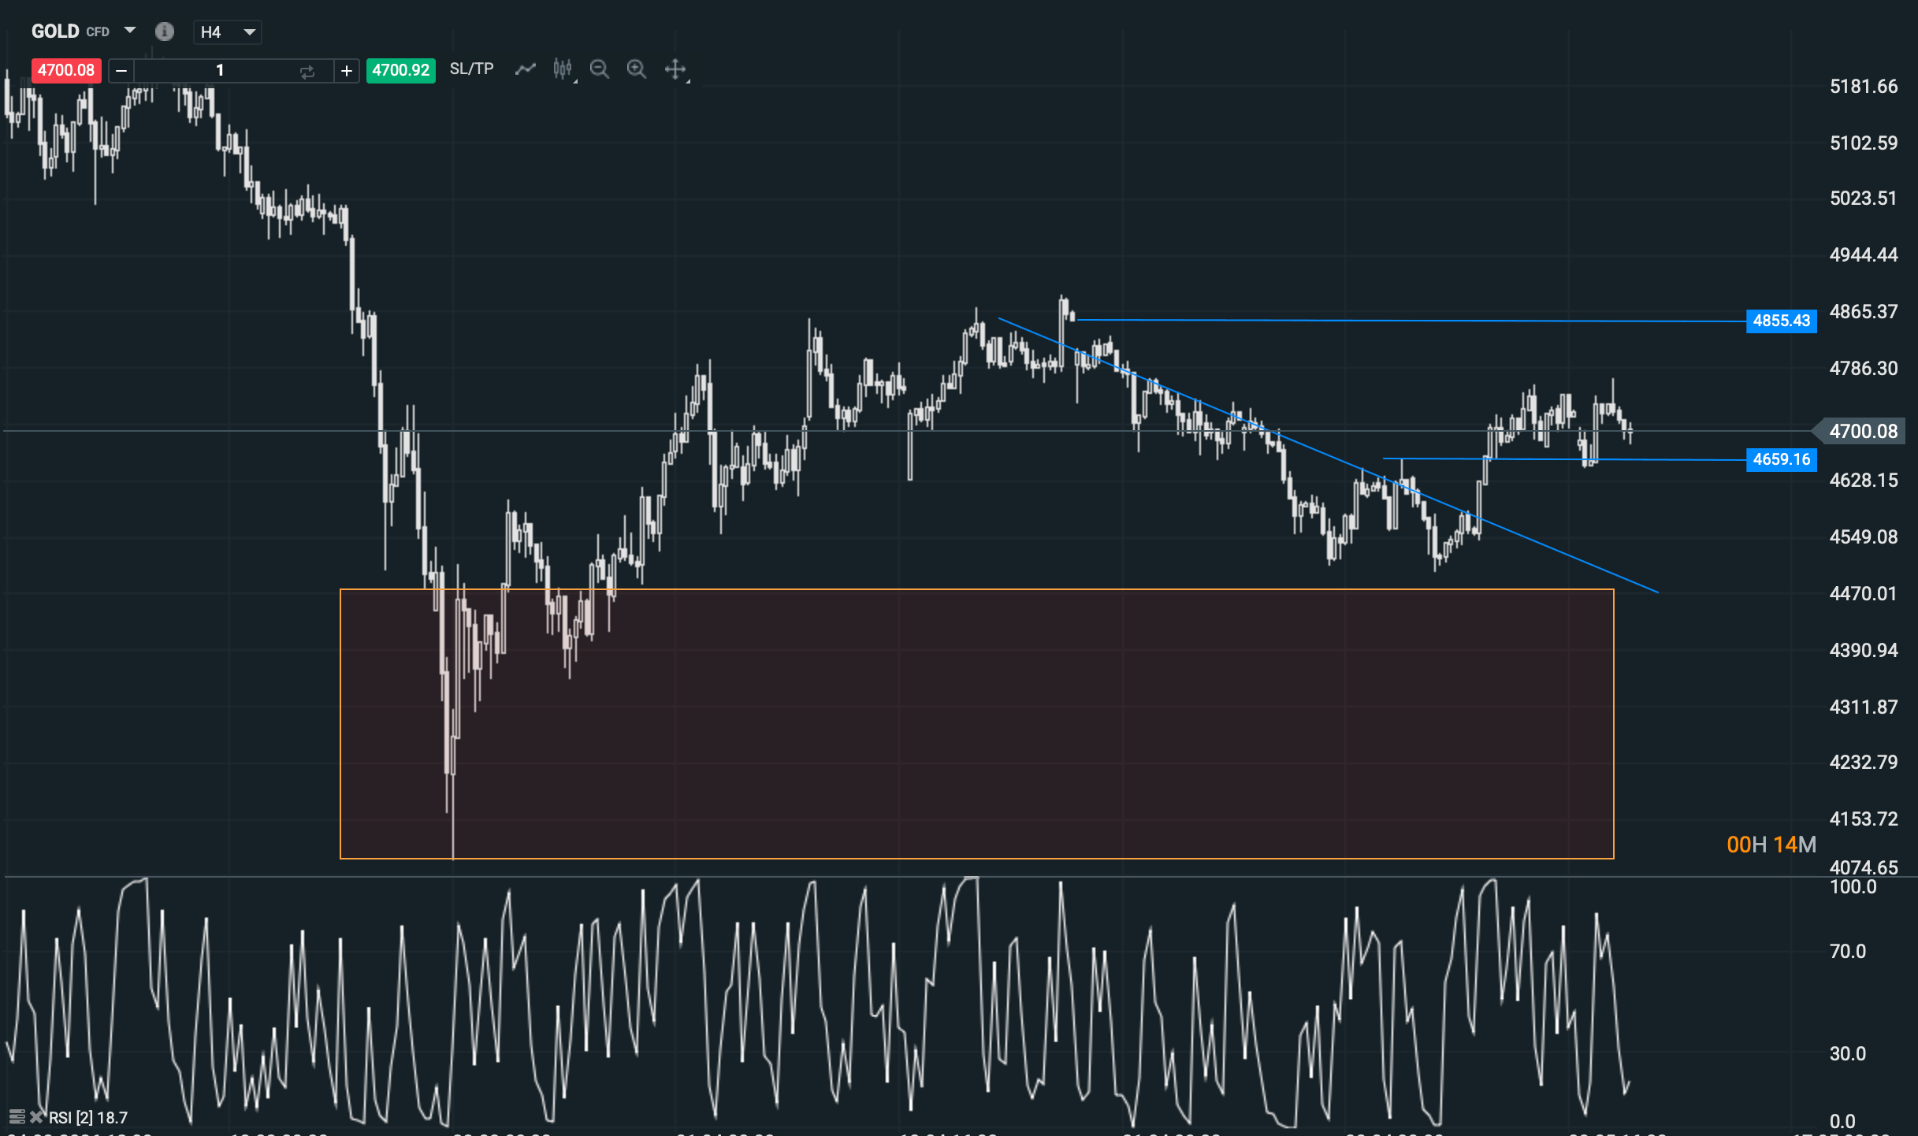The height and width of the screenshot is (1136, 1918).
Task: Open the chart type candlestick icon
Action: (x=563, y=69)
